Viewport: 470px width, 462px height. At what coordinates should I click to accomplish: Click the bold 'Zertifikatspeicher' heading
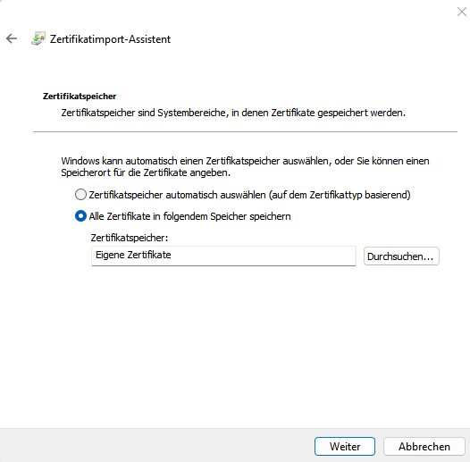coord(80,97)
